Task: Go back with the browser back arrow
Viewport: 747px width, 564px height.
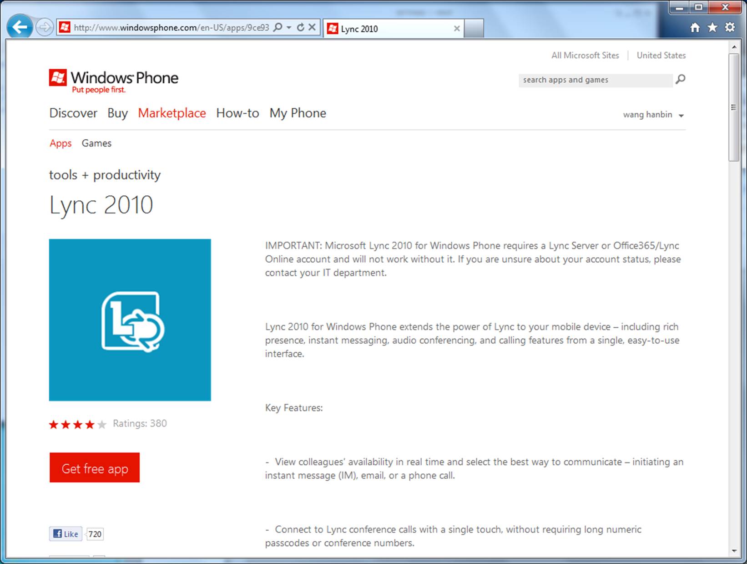Action: tap(20, 27)
